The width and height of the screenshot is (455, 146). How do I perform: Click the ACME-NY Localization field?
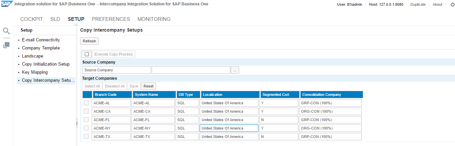pyautogui.click(x=229, y=128)
